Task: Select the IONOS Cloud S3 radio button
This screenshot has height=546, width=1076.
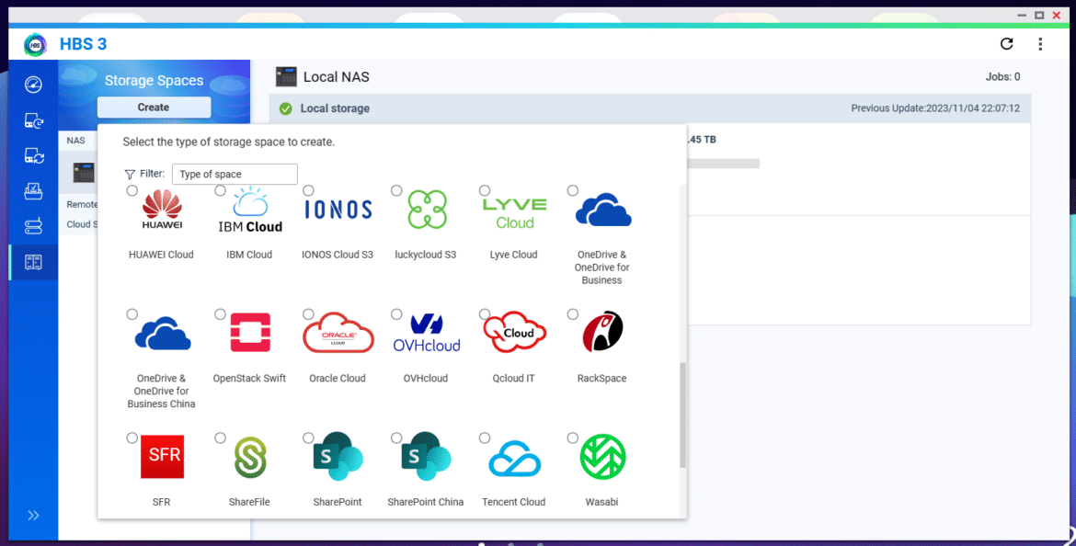Action: click(x=308, y=190)
